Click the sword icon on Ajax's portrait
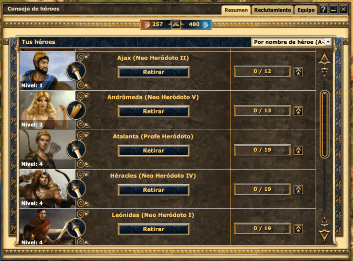This screenshot has height=261, width=353. tap(76, 71)
